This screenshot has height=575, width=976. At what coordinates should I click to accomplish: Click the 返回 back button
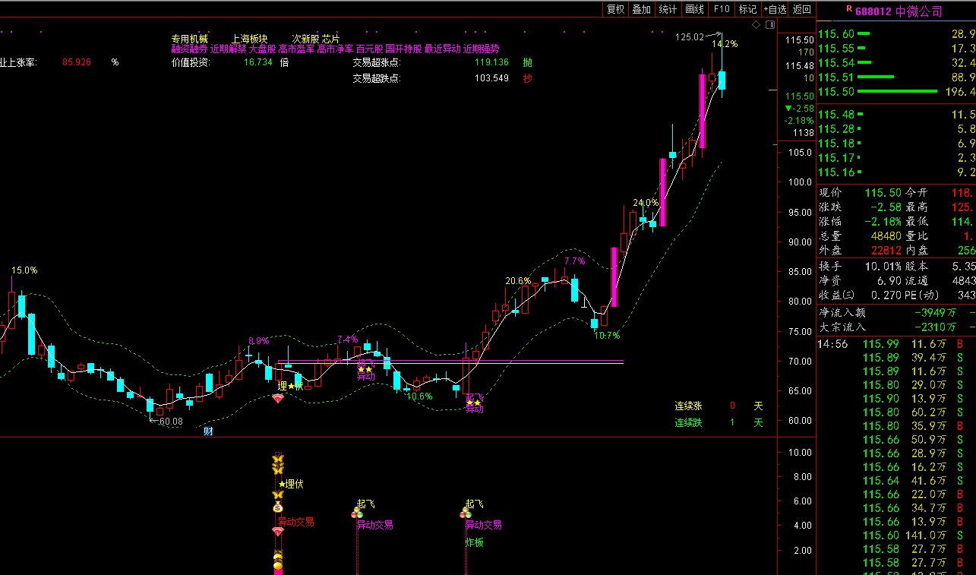pos(801,9)
